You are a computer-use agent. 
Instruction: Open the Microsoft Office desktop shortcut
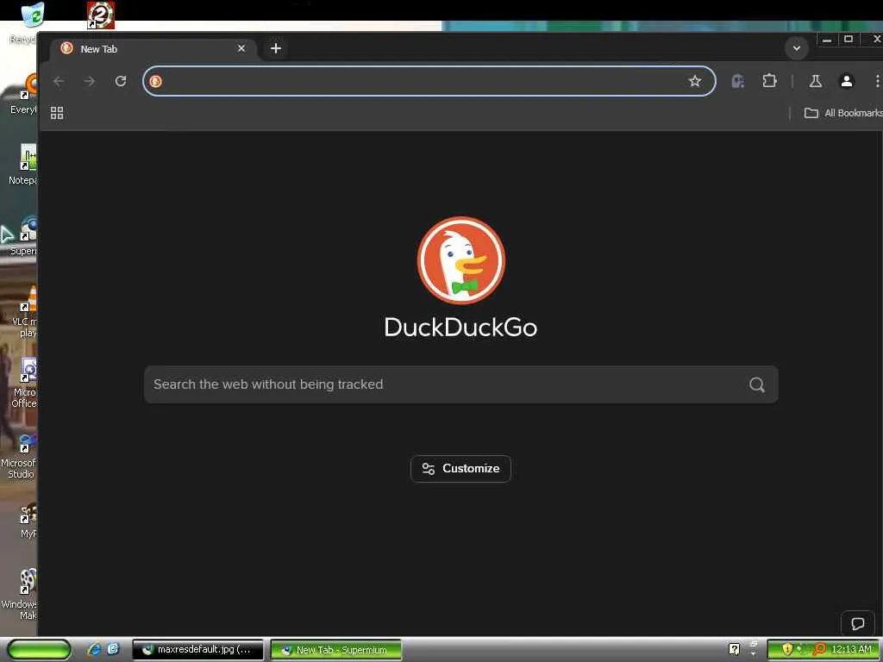pyautogui.click(x=26, y=383)
